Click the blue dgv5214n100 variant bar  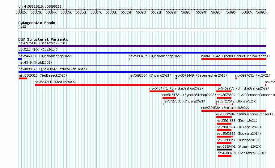142,53
